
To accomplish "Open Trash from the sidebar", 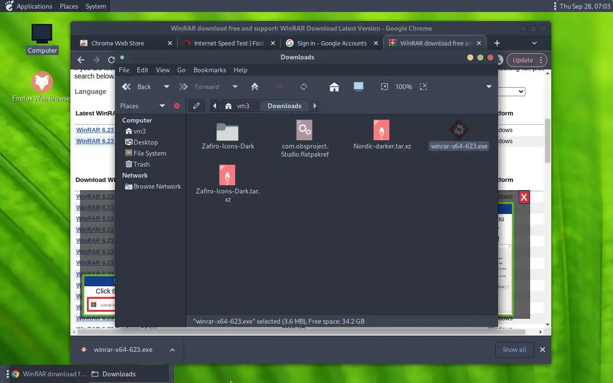I will click(x=137, y=164).
